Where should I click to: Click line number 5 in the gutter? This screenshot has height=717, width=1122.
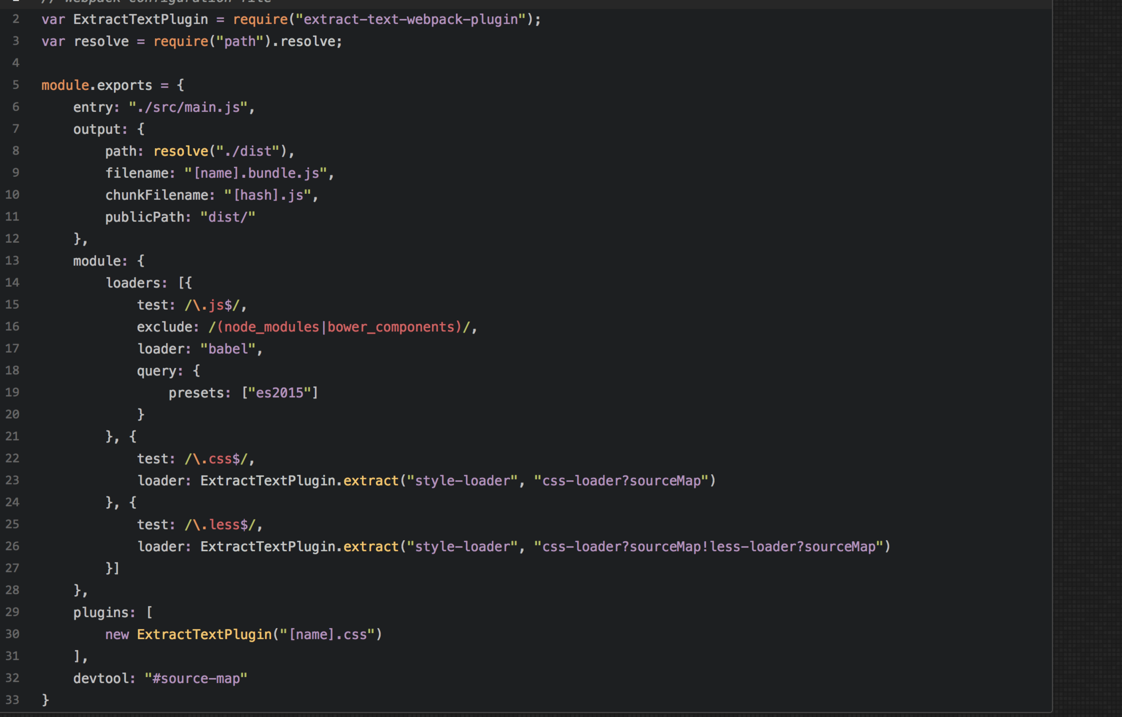click(x=15, y=85)
